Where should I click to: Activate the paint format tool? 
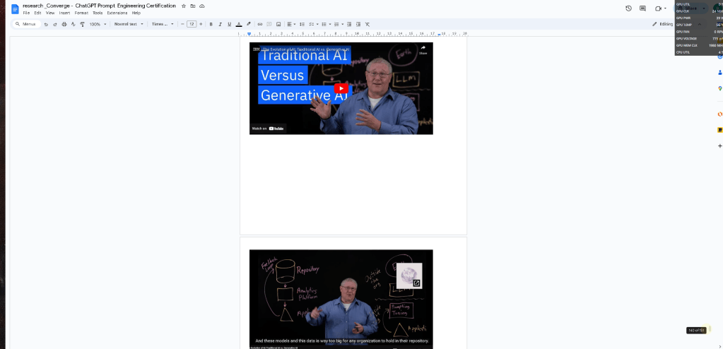[x=81, y=24]
